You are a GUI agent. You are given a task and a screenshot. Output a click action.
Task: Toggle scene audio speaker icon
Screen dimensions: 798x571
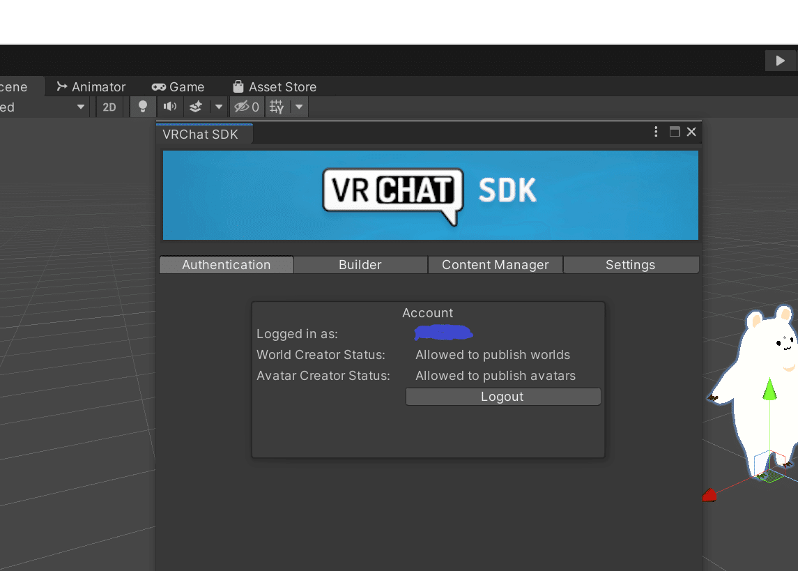(x=169, y=107)
